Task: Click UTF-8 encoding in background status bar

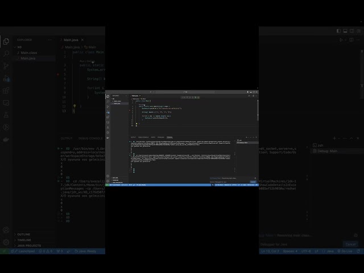Action: (306, 251)
